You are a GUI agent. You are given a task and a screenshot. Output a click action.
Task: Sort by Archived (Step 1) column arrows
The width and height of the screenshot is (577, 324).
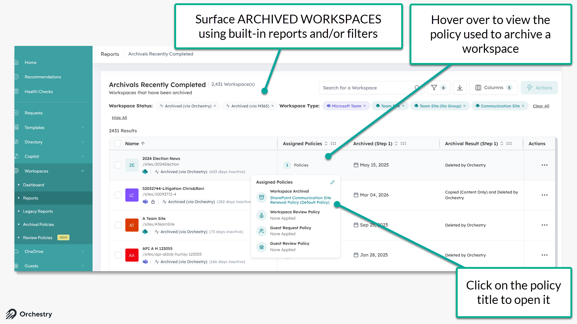pyautogui.click(x=396, y=144)
